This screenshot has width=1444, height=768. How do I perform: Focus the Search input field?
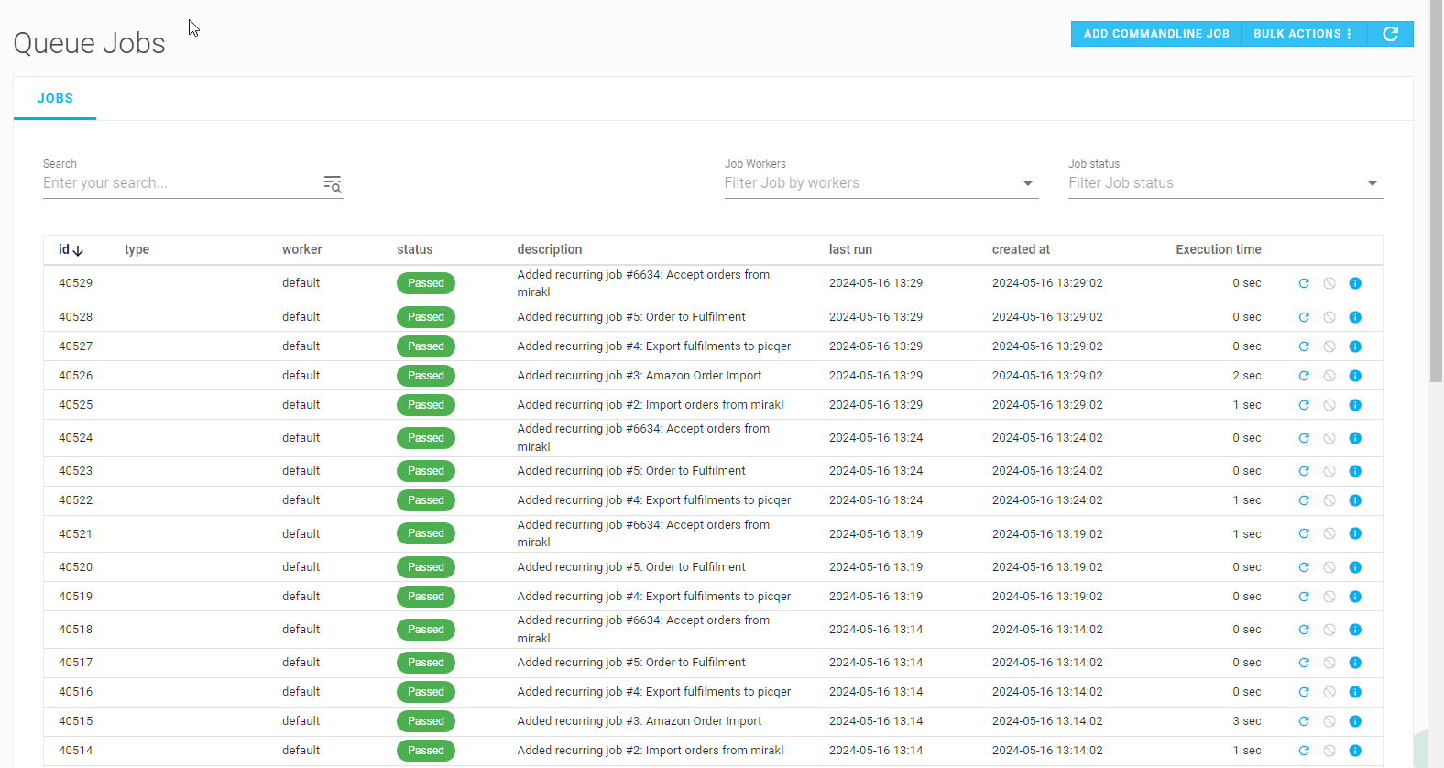[x=180, y=183]
